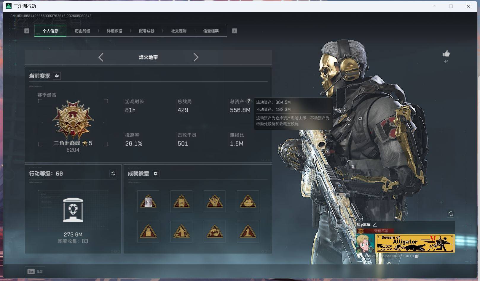Click the 烽火地带 mode title
This screenshot has width=480, height=281.
tap(148, 57)
